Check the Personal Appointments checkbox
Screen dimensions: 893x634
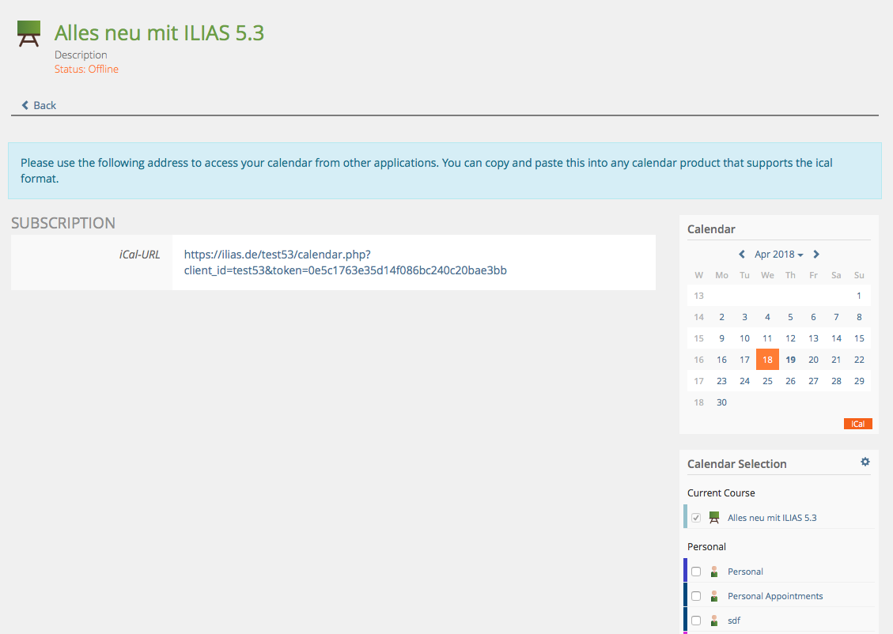pos(696,596)
